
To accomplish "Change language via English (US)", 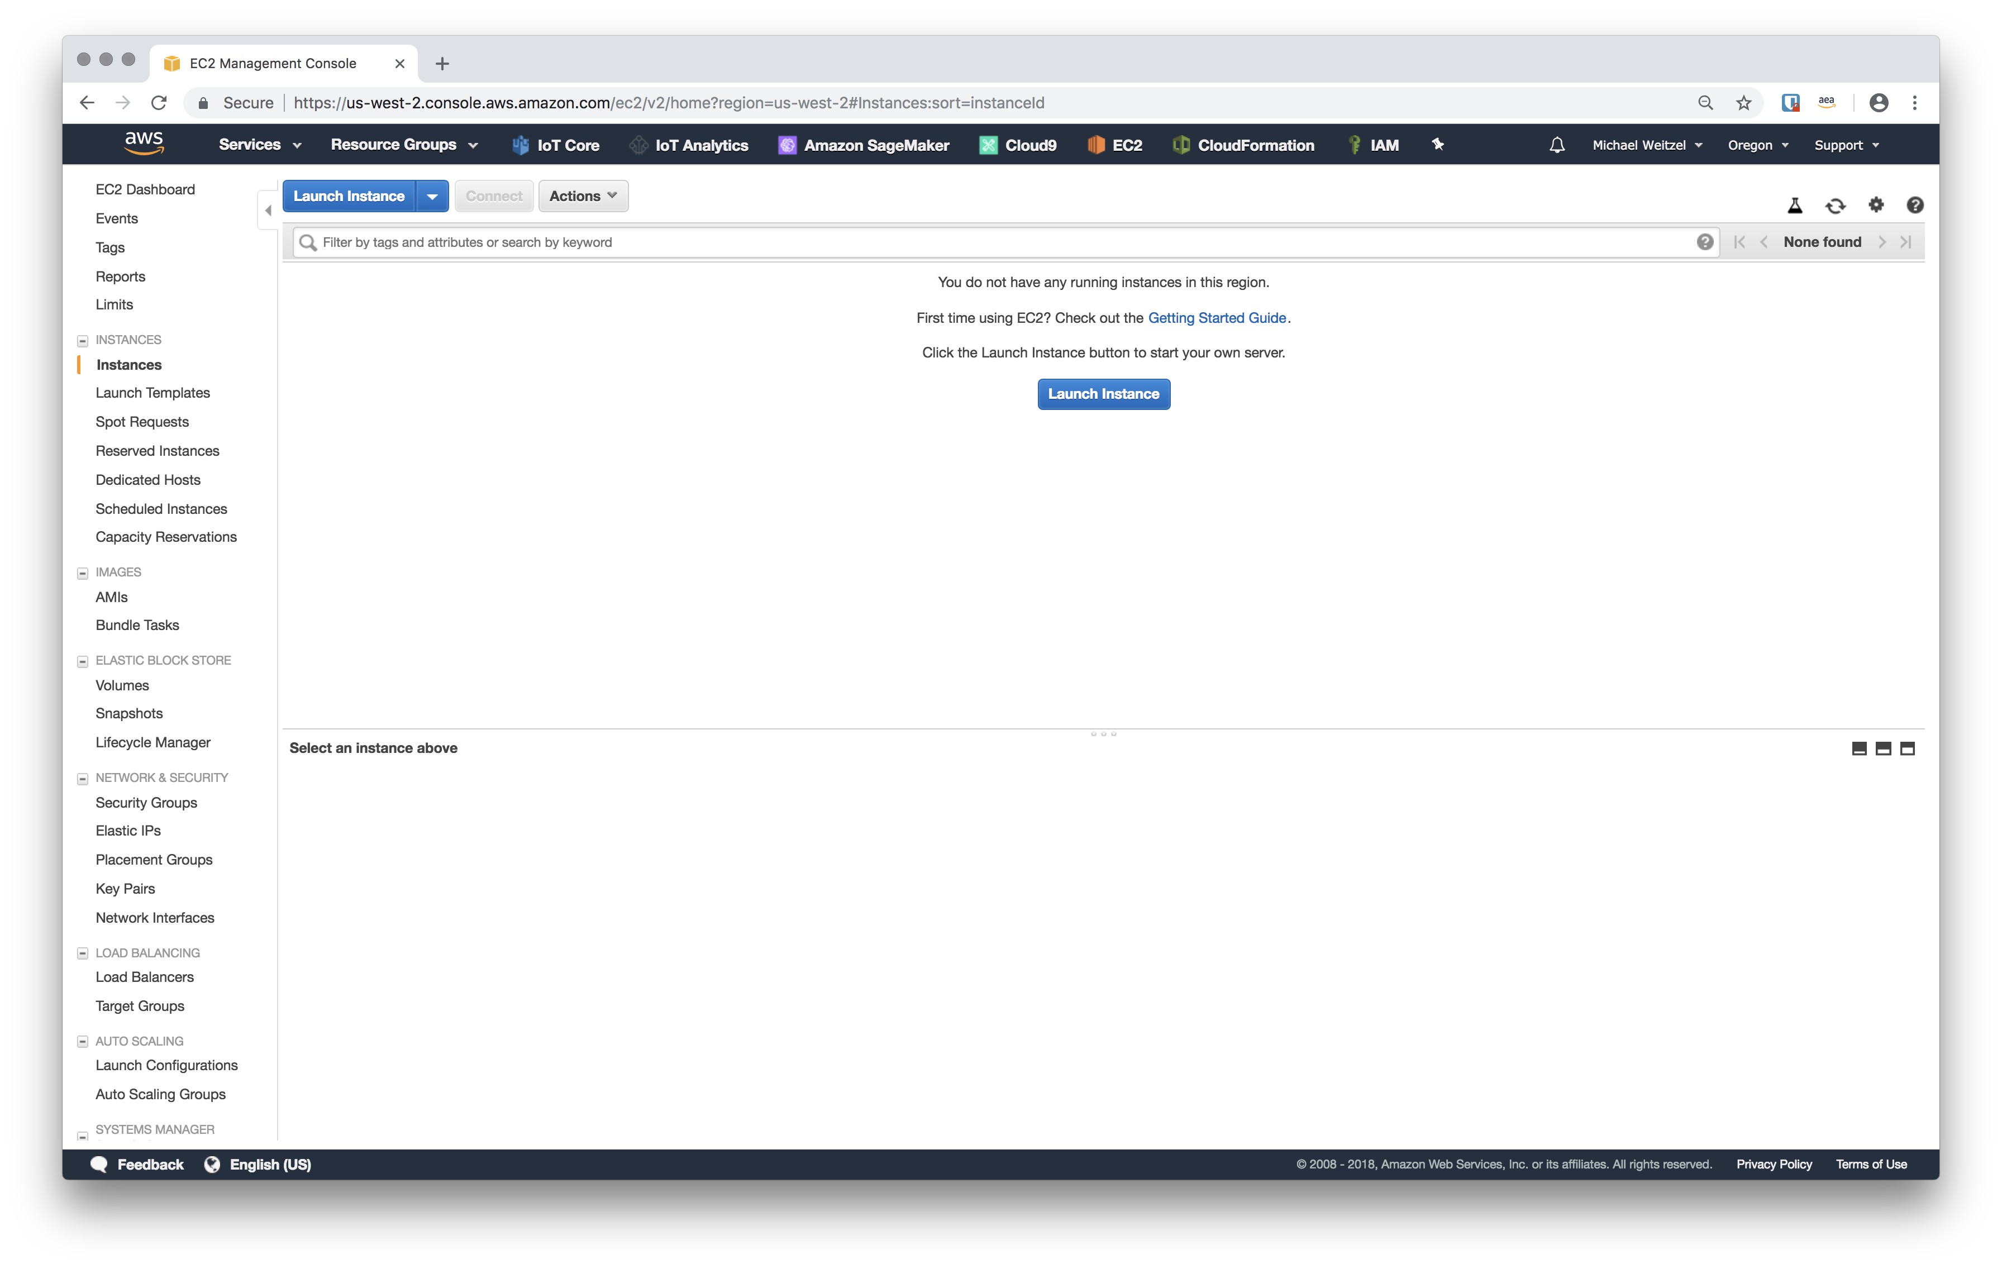I will [258, 1164].
